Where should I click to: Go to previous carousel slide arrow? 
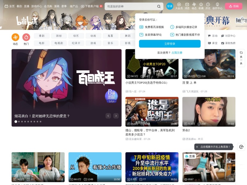(108, 116)
